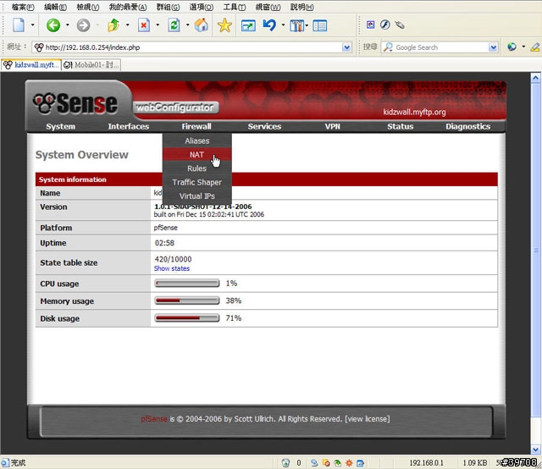
Task: Open New page dropdown arrow
Action: [32, 25]
